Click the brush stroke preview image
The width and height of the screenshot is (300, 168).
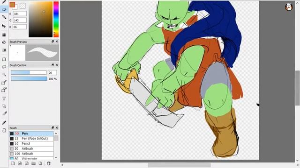(42, 53)
